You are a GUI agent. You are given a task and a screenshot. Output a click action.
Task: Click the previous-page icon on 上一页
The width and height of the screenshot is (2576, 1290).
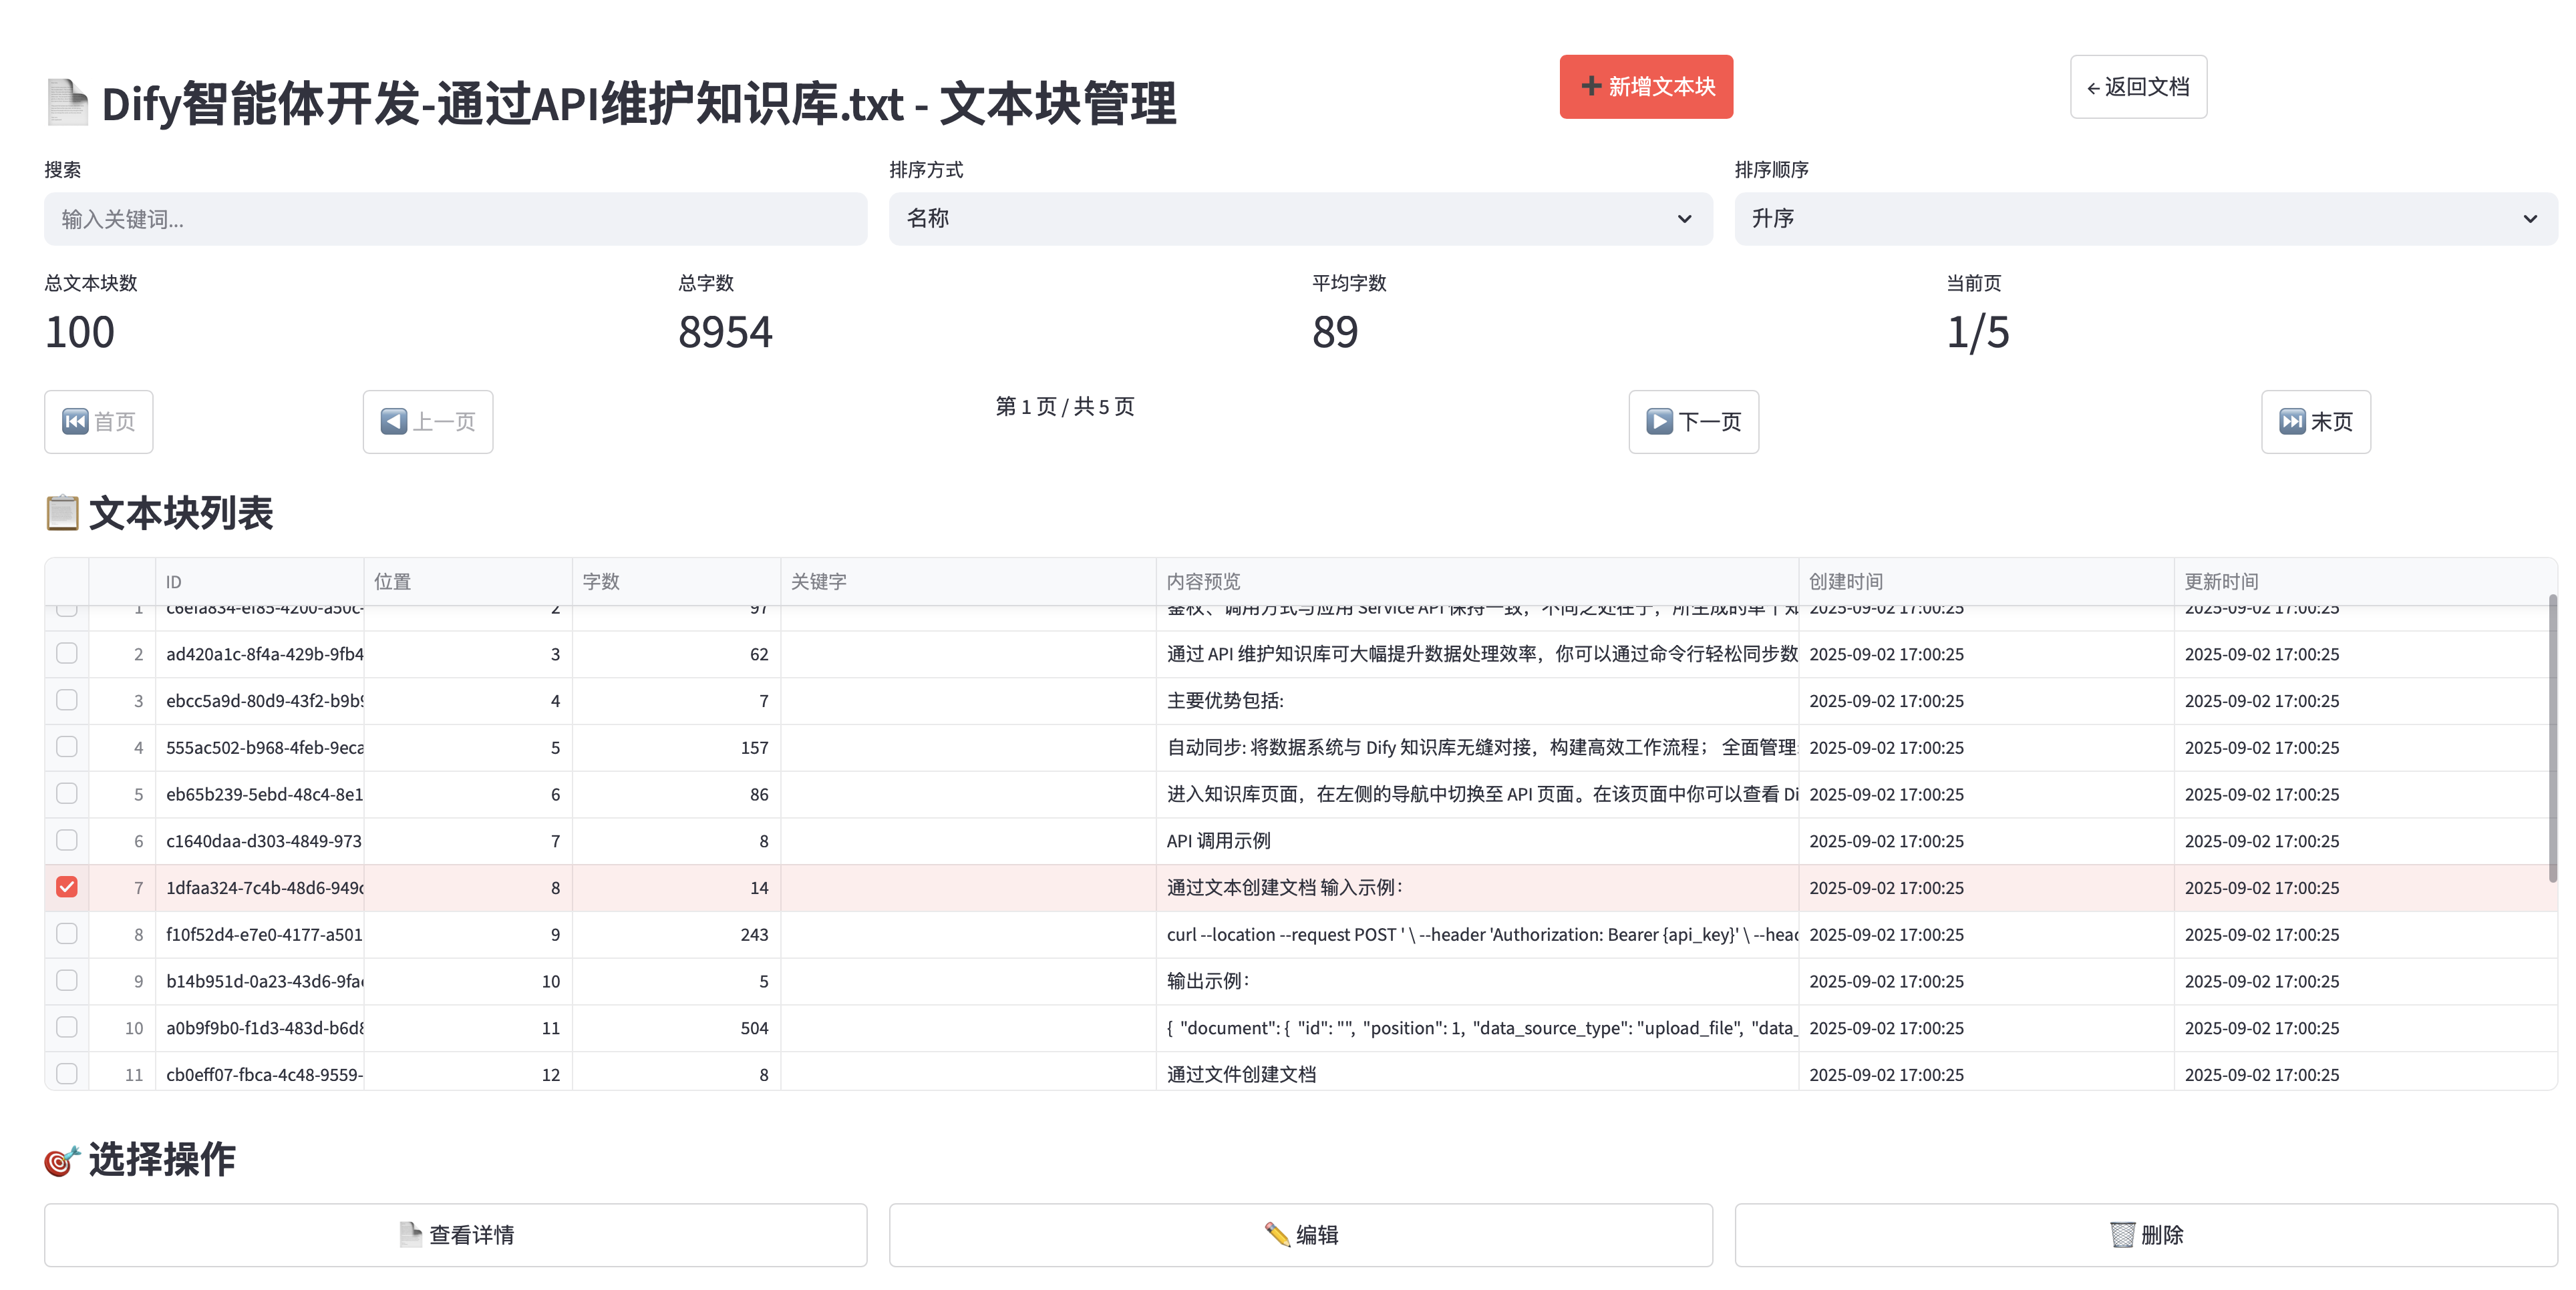point(394,422)
